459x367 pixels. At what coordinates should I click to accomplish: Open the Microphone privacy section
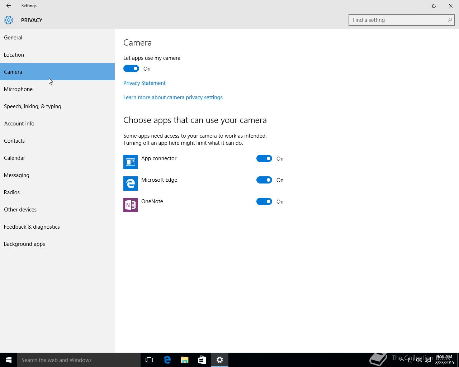click(18, 89)
